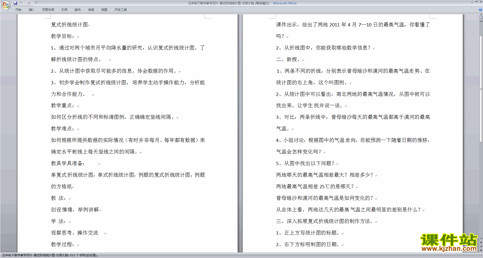The height and width of the screenshot is (258, 483).
Task: Switch to the 视图 tab
Action: tap(104, 10)
